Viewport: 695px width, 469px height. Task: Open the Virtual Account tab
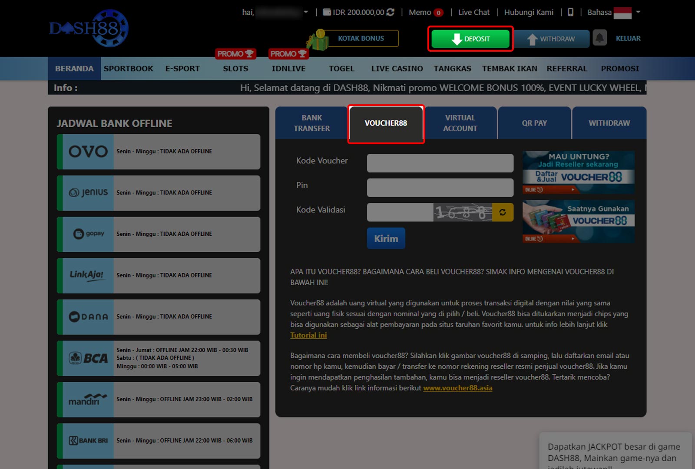pos(460,123)
